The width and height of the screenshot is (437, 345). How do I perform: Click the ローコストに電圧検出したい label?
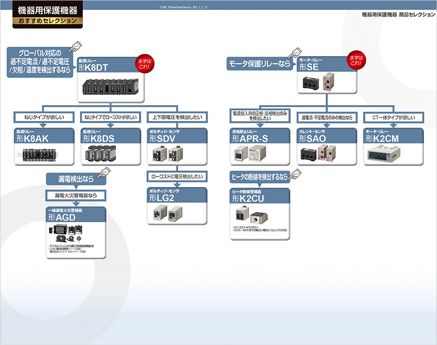click(x=177, y=177)
